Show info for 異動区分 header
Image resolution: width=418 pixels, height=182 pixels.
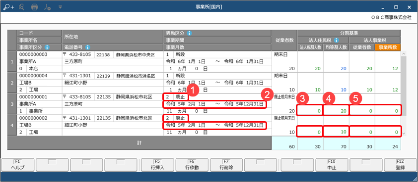(189, 34)
